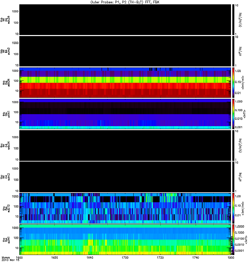Click the 1600 time tick label
The width and height of the screenshot is (250, 267).
pyautogui.click(x=19, y=257)
